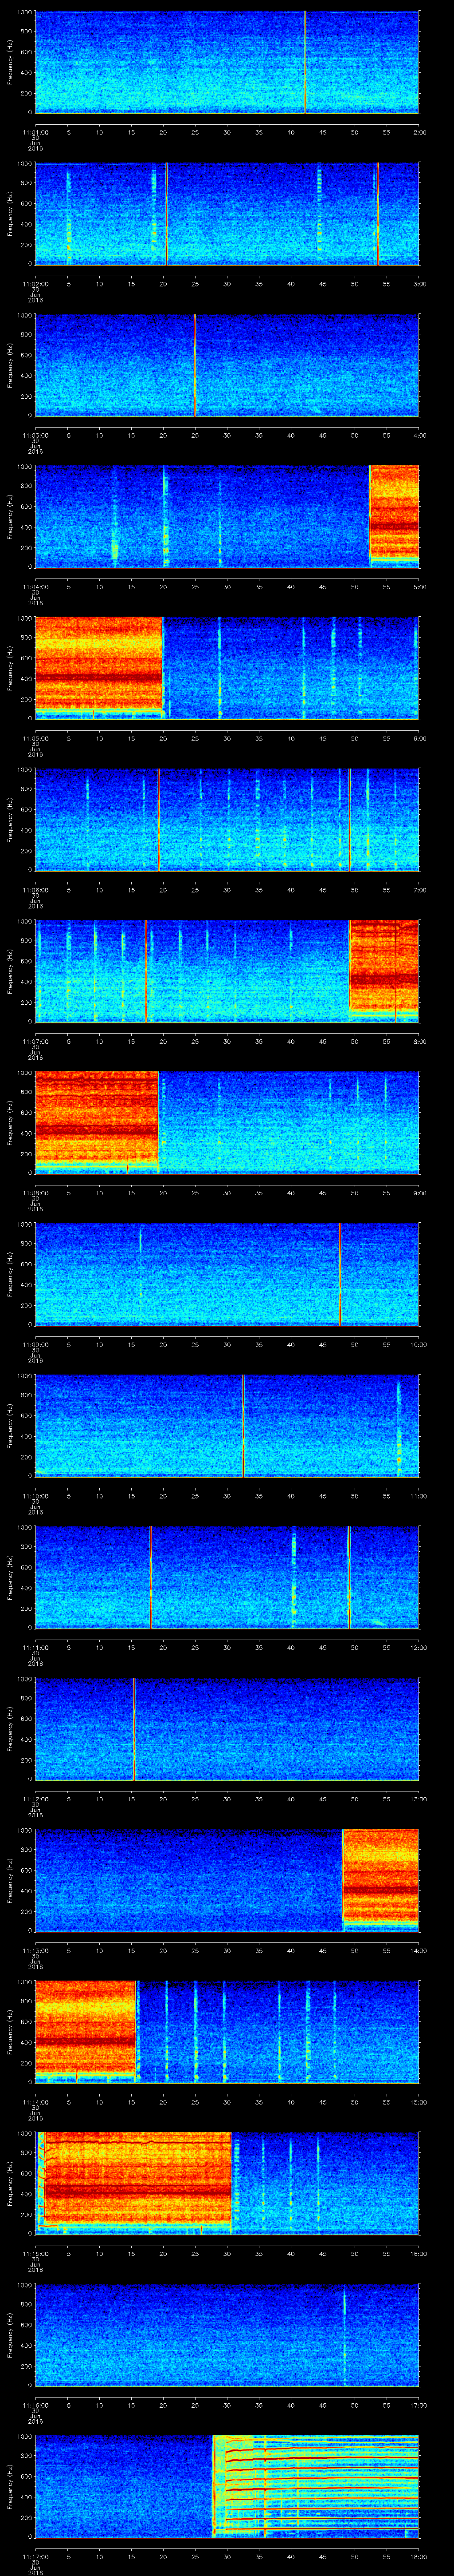
Task: Select the 11:12:00 spectrogram panel
Action: tap(227, 1729)
